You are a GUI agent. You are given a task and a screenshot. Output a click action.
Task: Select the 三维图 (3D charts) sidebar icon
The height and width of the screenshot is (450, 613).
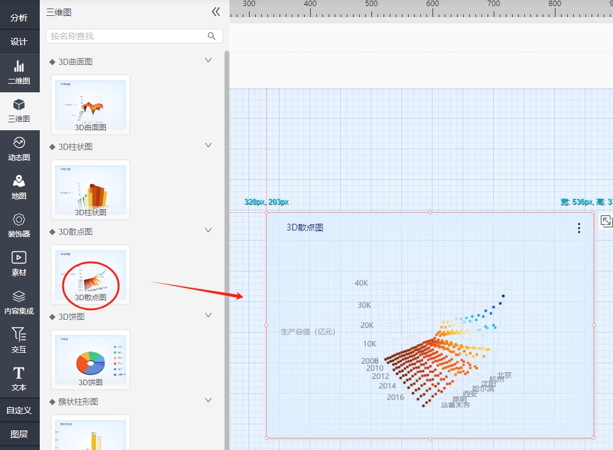pos(19,111)
